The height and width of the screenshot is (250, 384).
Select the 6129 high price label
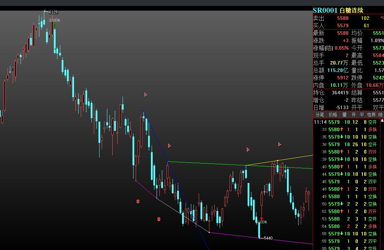coord(53,12)
